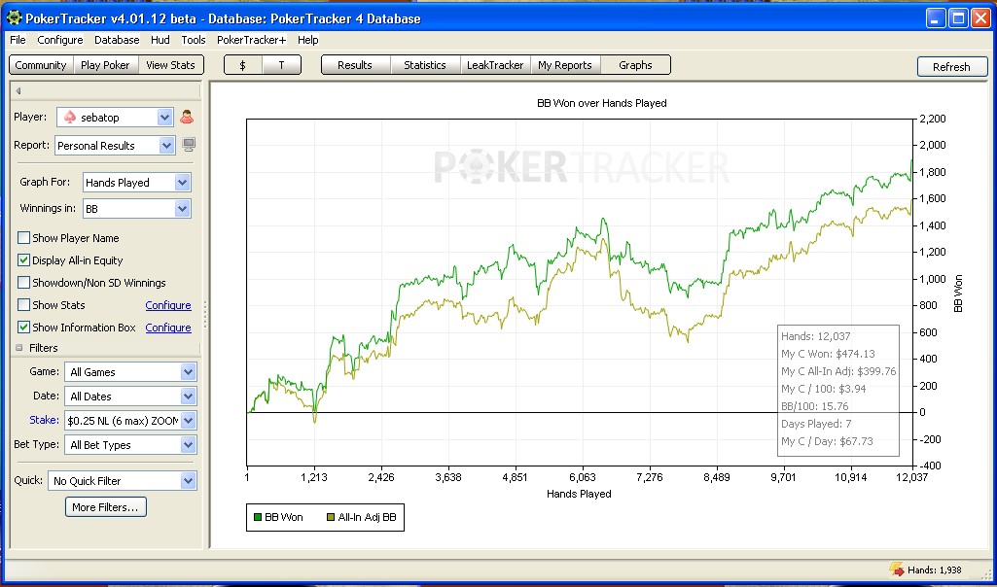Viewport: 997px width, 587px height.
Task: Open the Database menu
Action: point(117,40)
